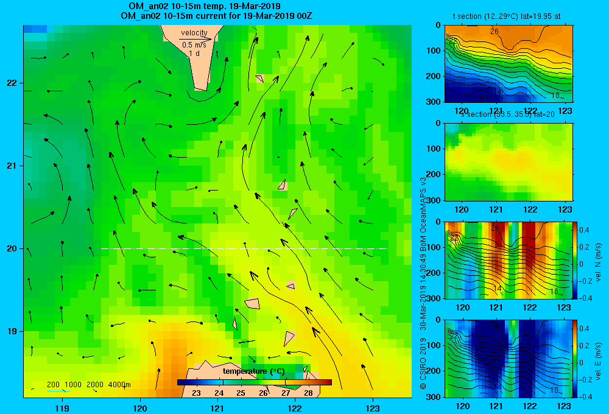Click the vel. N vertical color scale
The width and height of the screenshot is (609, 414).
coord(576,260)
